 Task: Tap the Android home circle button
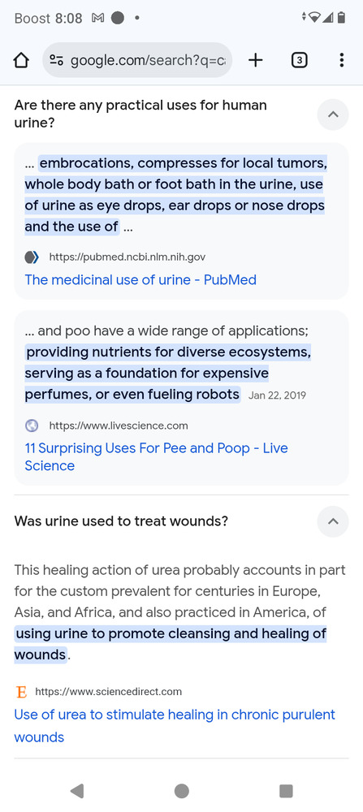pyautogui.click(x=181, y=791)
